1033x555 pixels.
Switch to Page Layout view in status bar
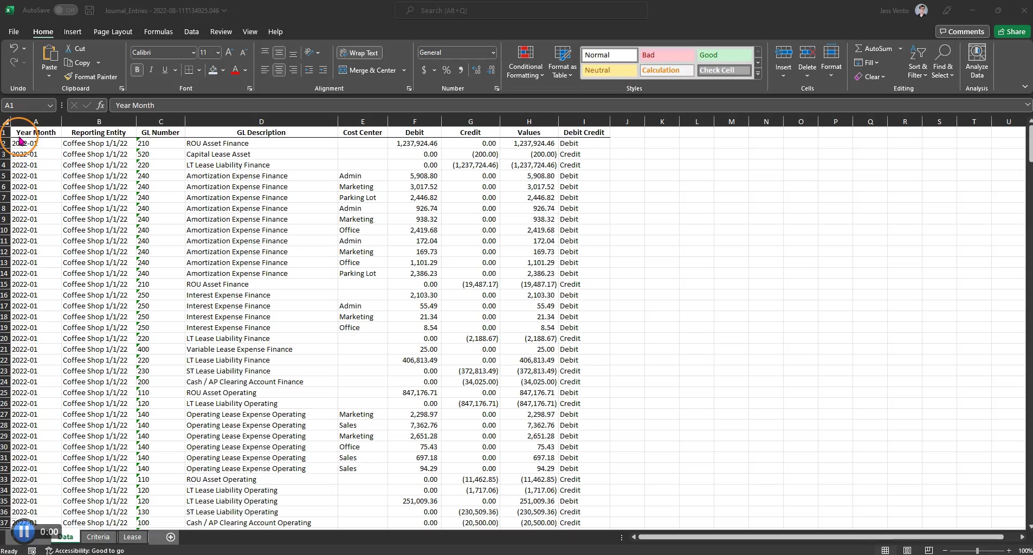click(907, 551)
